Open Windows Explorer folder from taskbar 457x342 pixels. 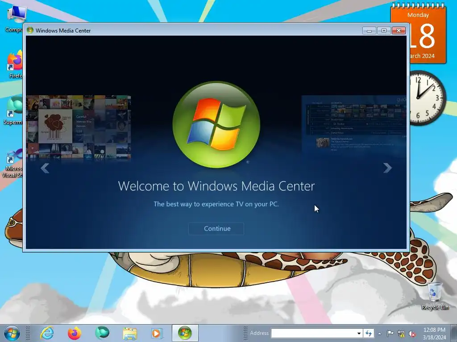130,333
